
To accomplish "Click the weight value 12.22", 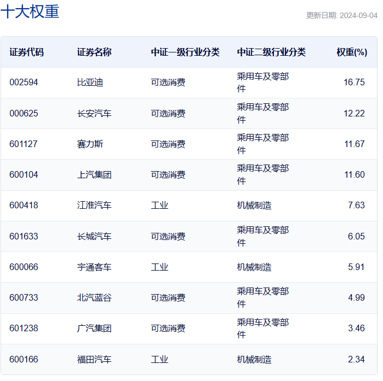I will [x=354, y=113].
